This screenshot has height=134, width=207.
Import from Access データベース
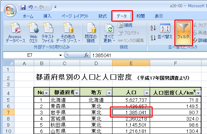[x=15, y=33]
